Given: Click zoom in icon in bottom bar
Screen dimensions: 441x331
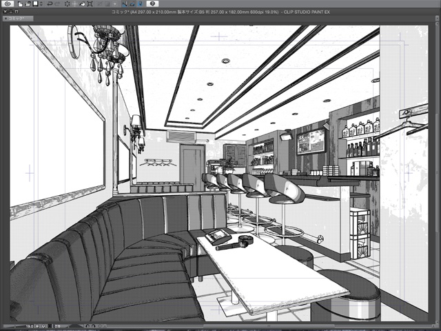Looking at the screenshot, I should click(x=43, y=326).
